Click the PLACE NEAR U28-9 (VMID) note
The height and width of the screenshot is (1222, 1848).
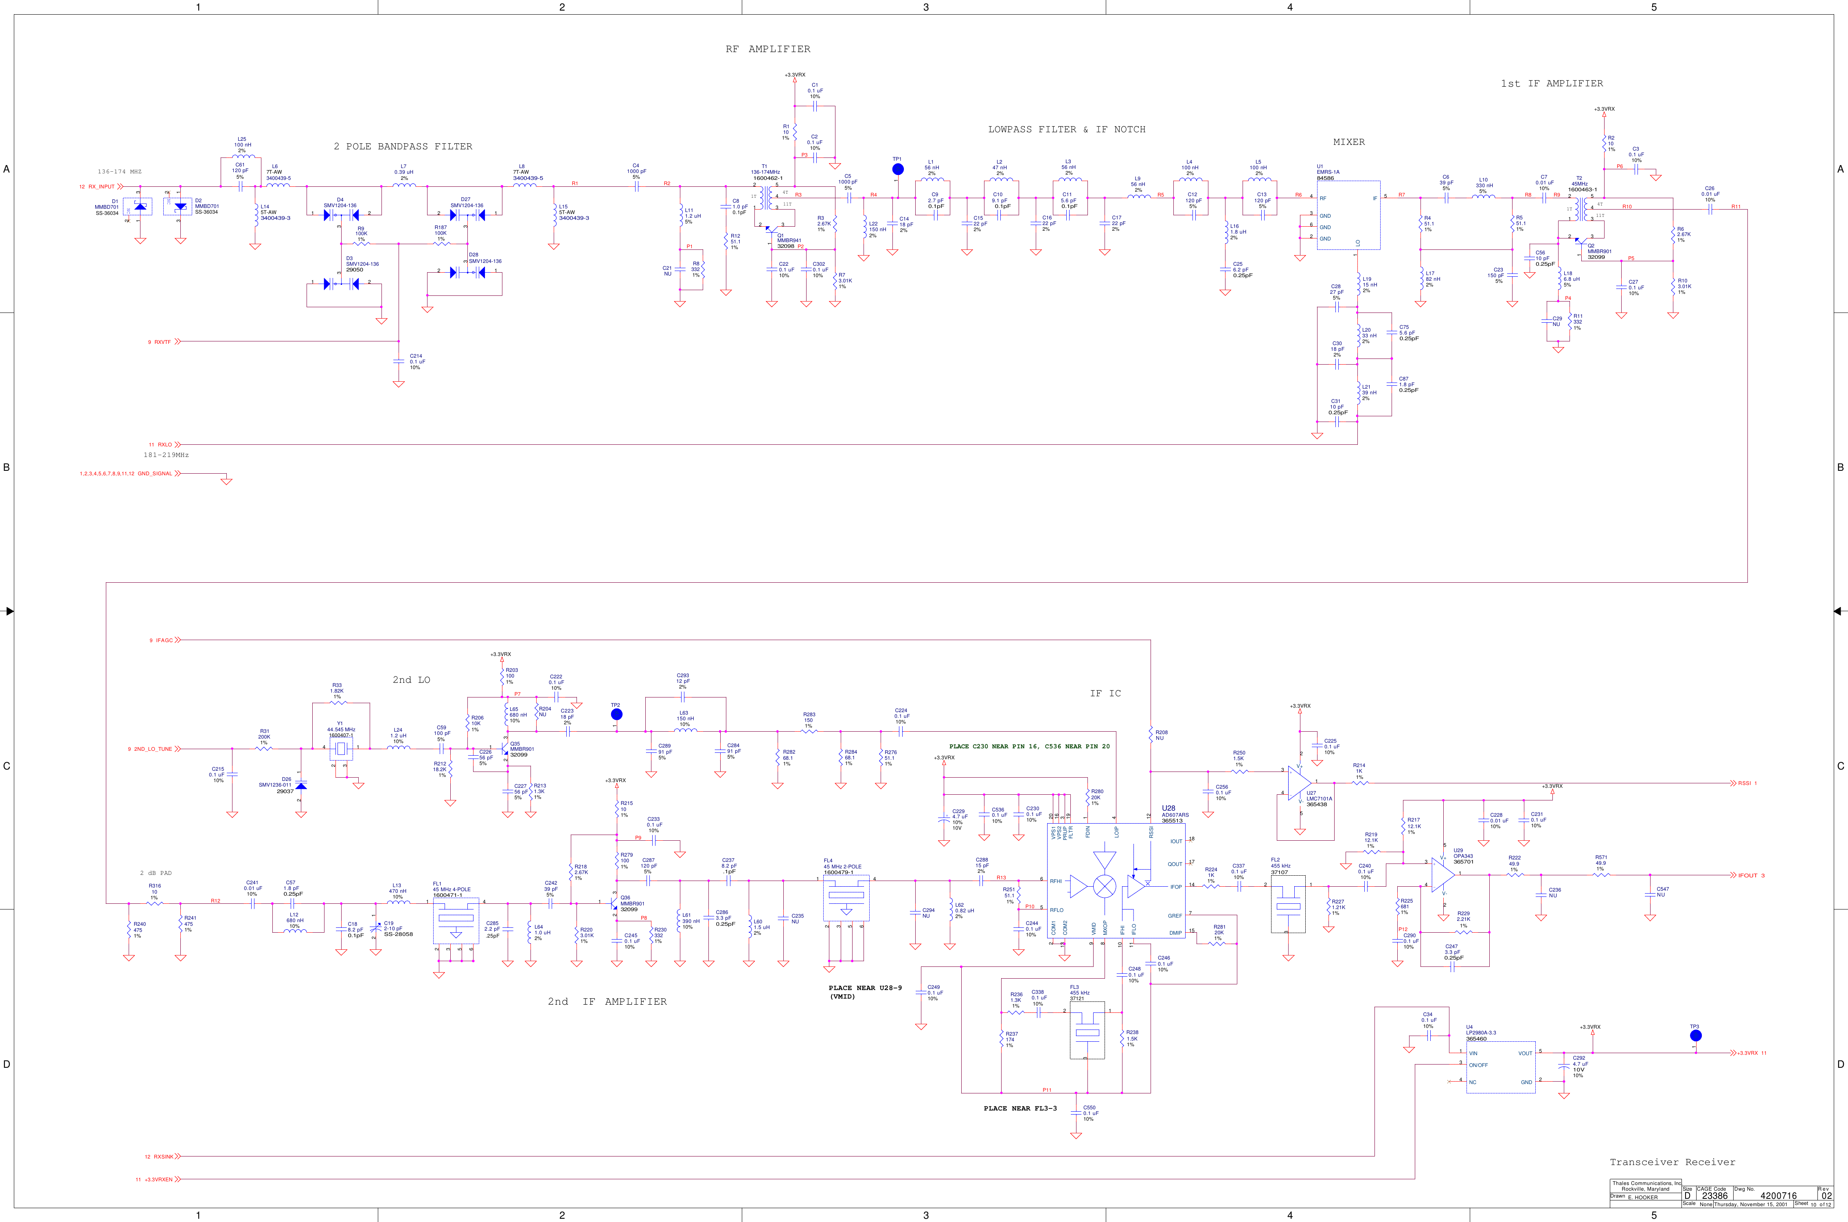(865, 992)
